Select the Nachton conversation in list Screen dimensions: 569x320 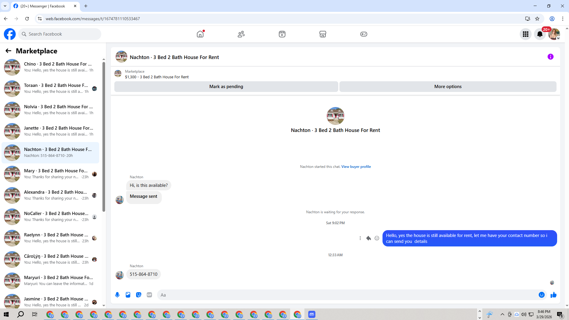pyautogui.click(x=50, y=152)
